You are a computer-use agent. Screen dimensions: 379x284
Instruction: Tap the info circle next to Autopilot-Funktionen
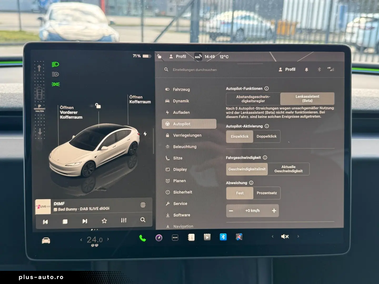pos(267,89)
